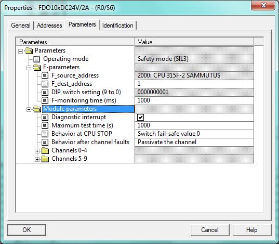Click the Cancel button

[x=210, y=230]
